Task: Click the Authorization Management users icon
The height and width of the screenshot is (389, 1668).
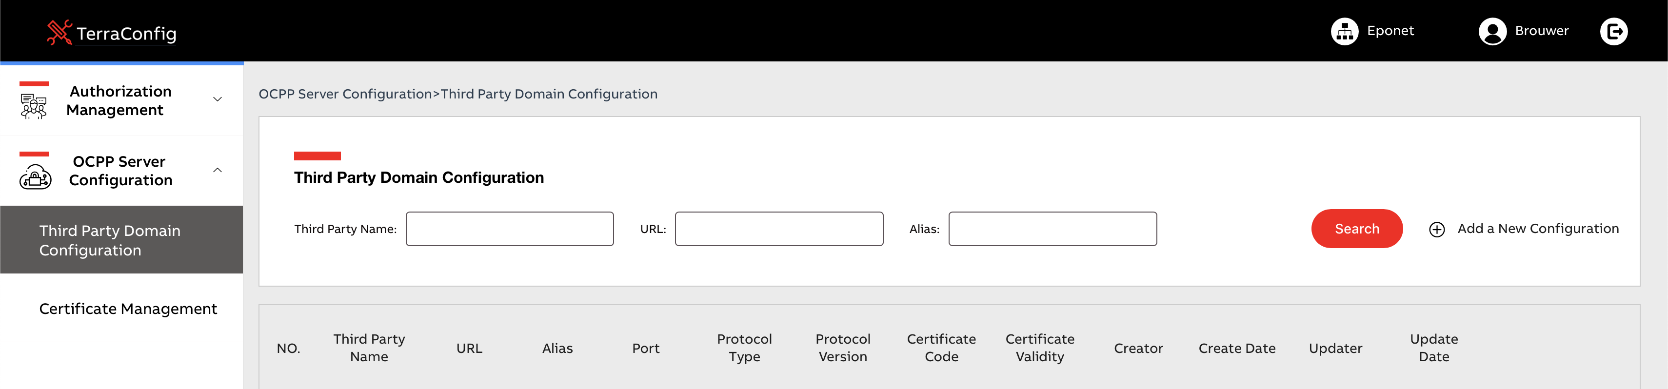Action: (x=34, y=106)
